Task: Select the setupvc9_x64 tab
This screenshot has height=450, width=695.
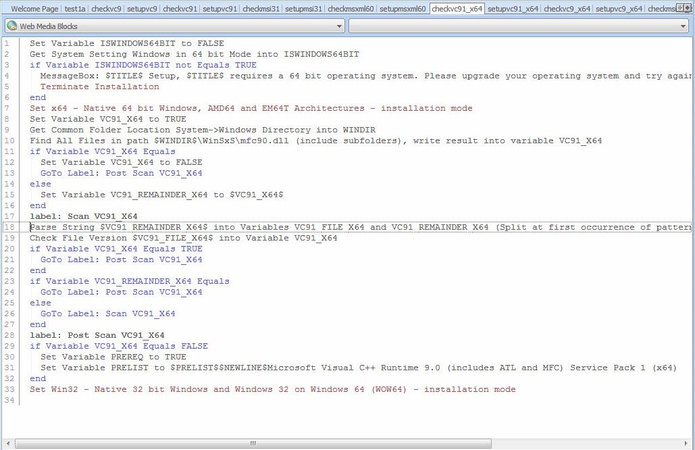Action: pos(619,9)
